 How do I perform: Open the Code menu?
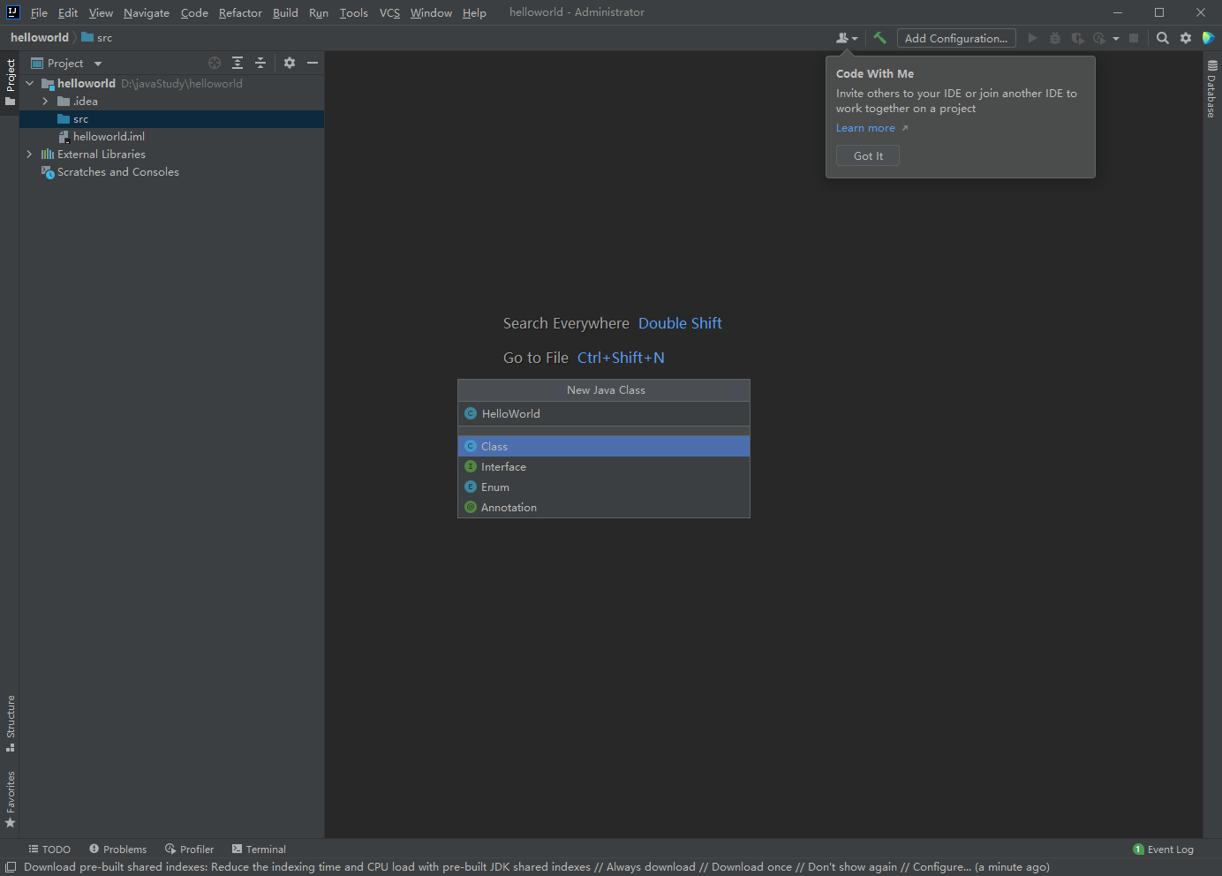(194, 12)
